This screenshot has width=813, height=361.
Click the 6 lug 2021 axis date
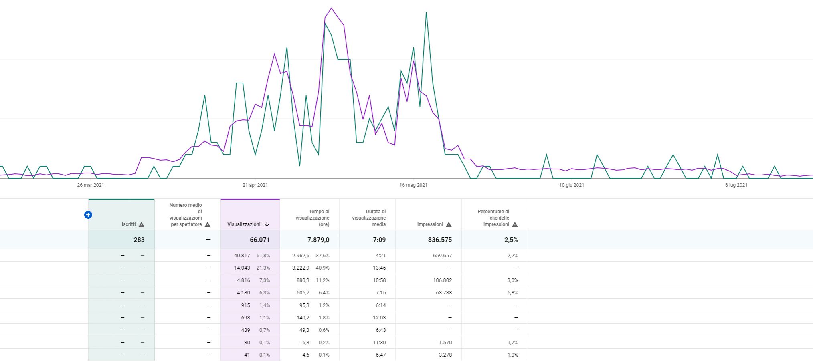(x=736, y=185)
